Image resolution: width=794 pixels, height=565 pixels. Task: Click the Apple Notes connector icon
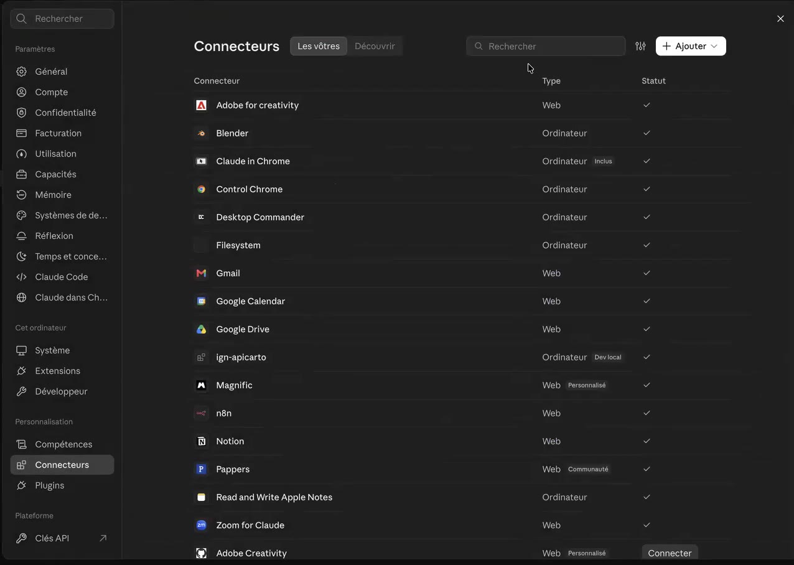click(x=201, y=497)
